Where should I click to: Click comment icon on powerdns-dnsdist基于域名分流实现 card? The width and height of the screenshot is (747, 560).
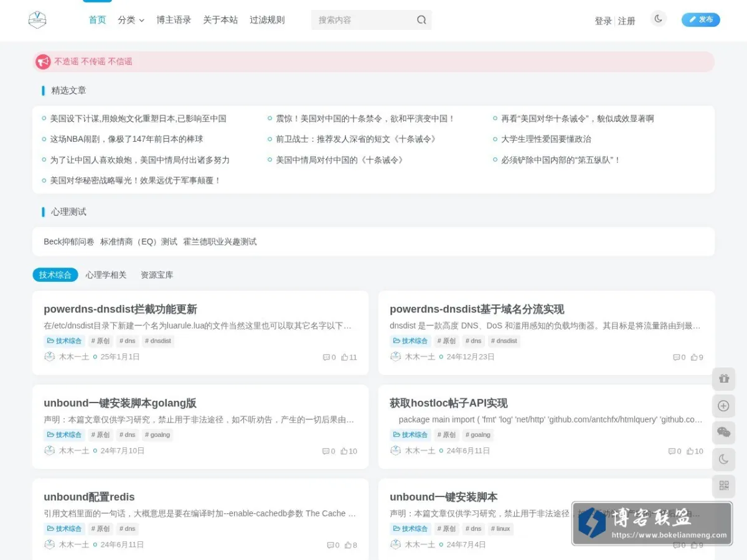click(x=676, y=357)
